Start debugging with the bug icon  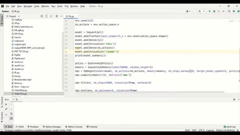click(214, 11)
